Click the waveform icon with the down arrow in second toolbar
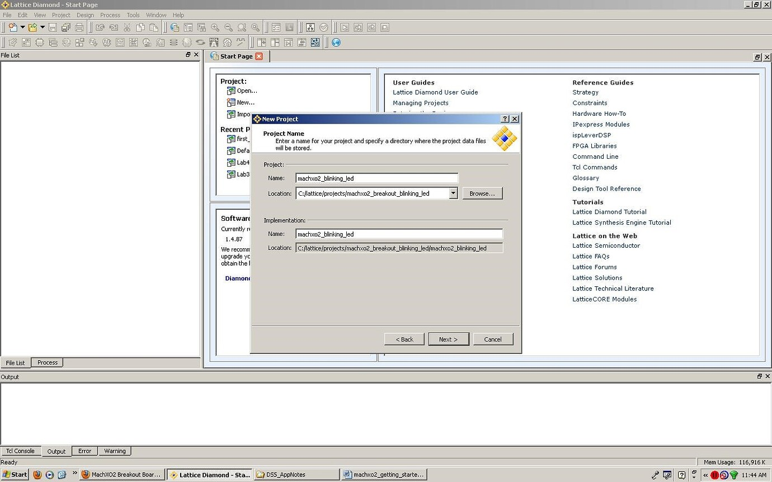Viewport: 772px width, 482px height. (x=93, y=42)
